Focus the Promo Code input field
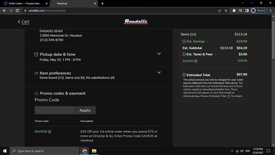 (54, 110)
